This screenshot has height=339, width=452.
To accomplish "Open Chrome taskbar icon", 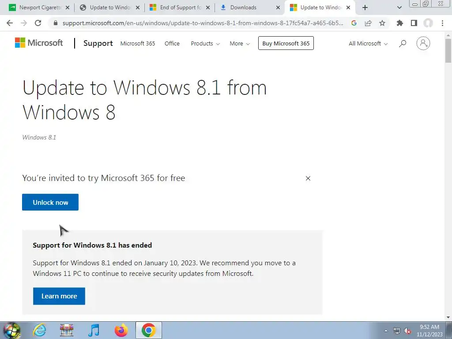I will (148, 330).
